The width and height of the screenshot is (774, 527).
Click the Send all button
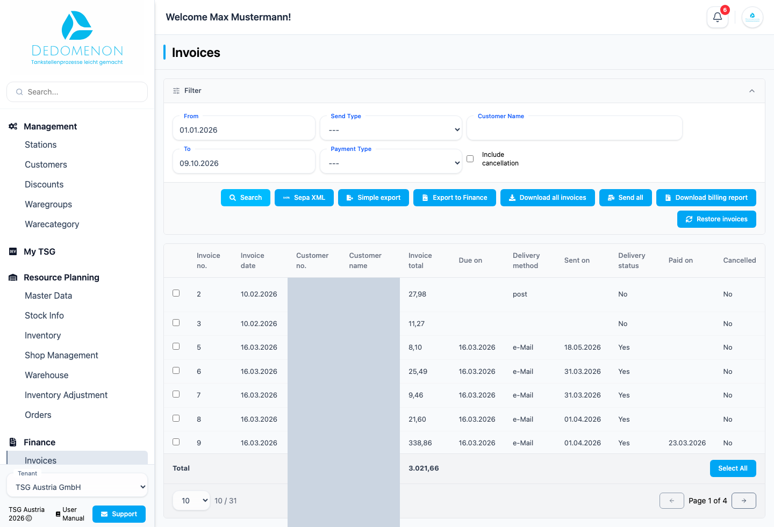(x=626, y=198)
